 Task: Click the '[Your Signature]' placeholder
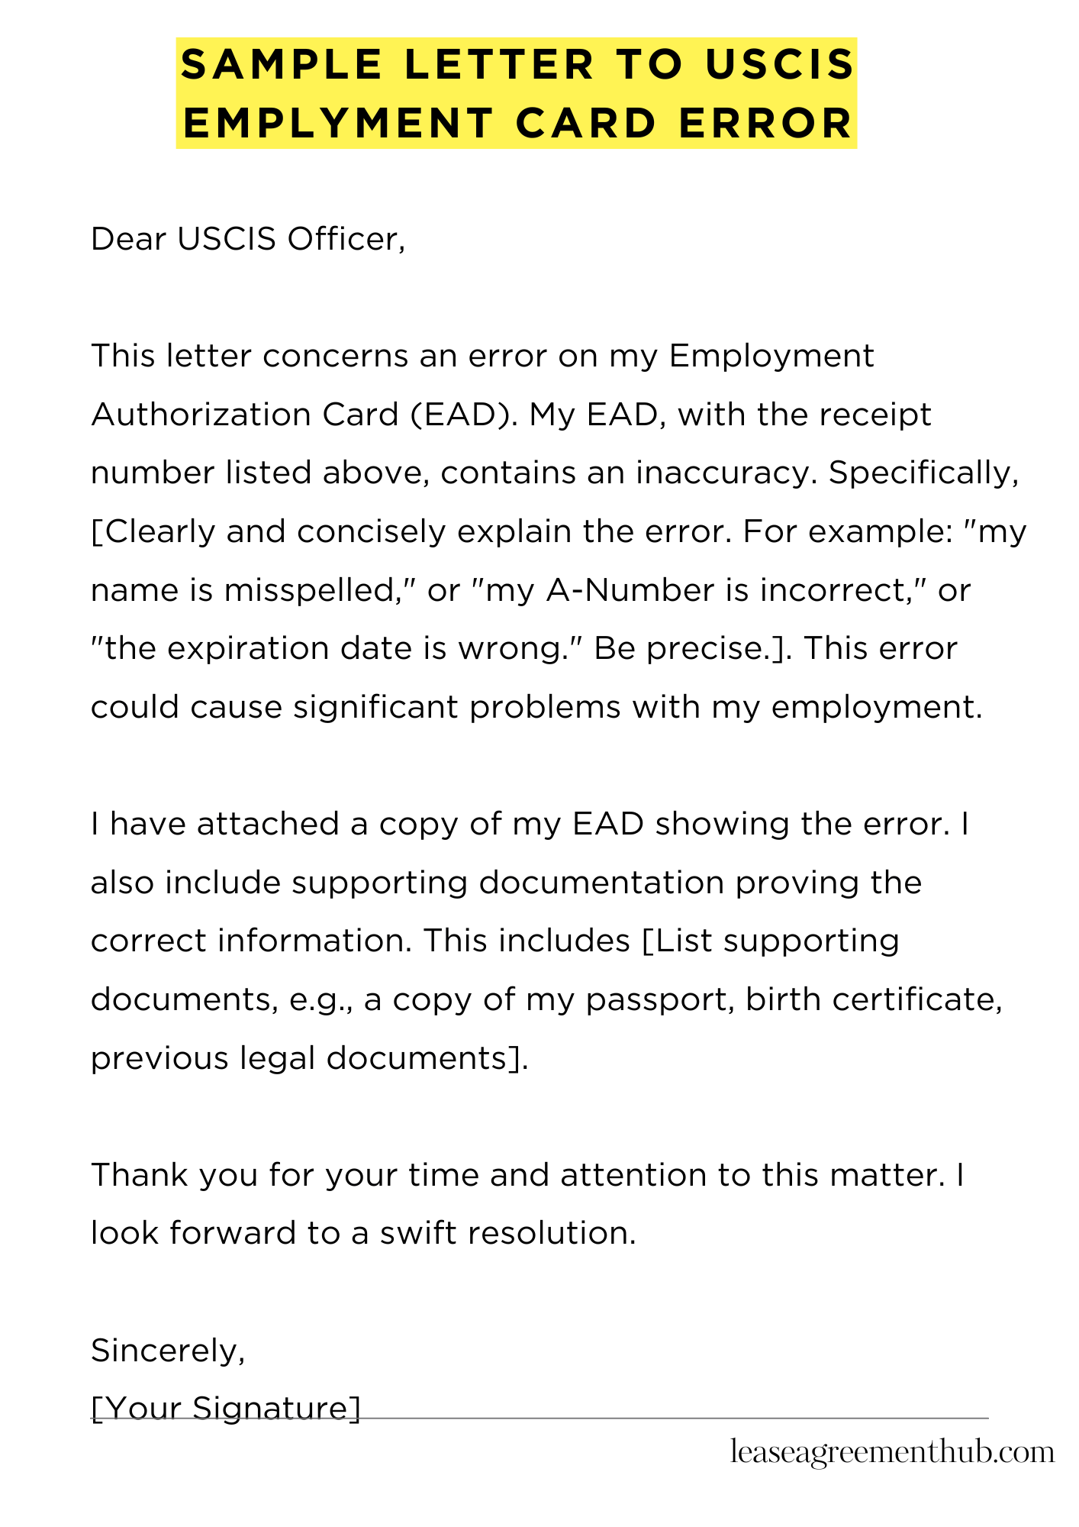pos(226,1408)
